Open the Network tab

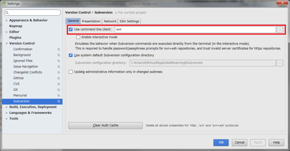pyautogui.click(x=110, y=21)
